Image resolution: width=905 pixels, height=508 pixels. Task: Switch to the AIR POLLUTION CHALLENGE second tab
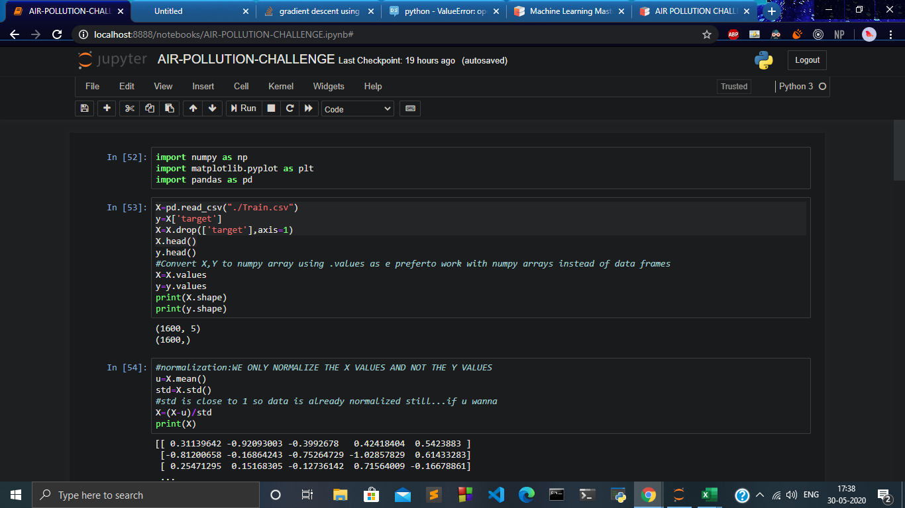(x=694, y=11)
